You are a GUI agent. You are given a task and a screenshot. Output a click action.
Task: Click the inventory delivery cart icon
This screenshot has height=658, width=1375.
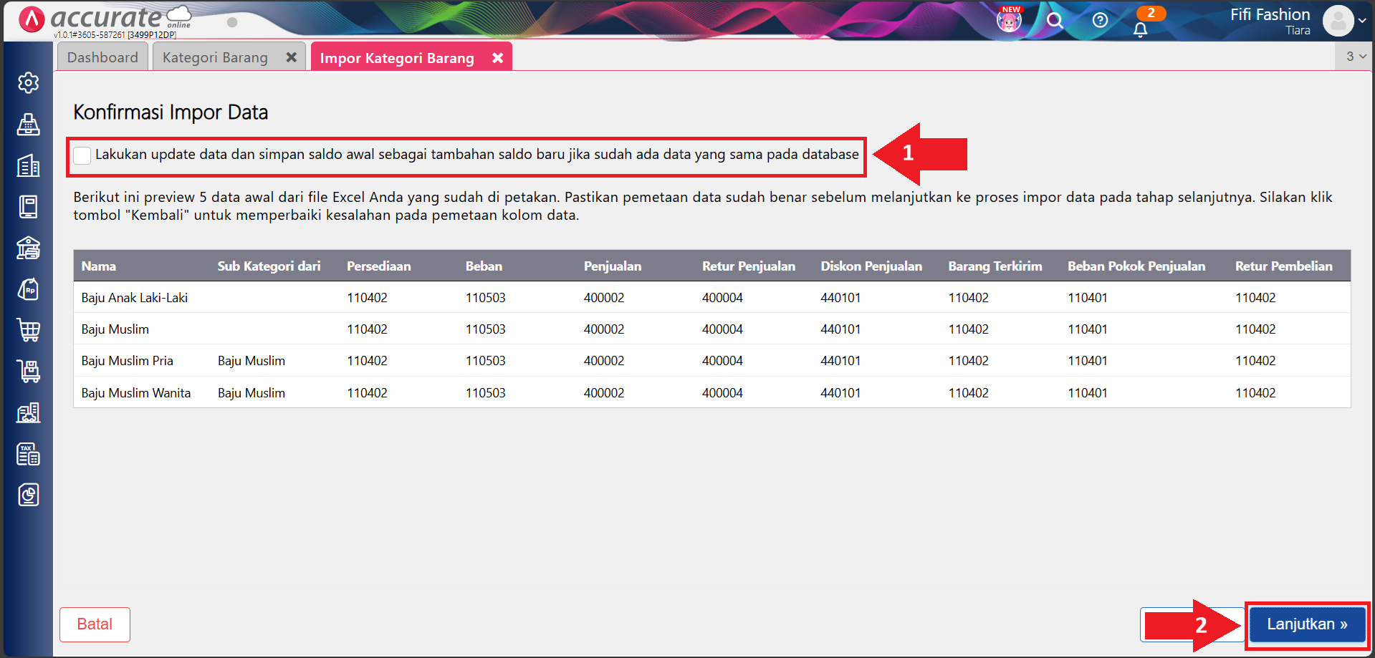pos(28,371)
